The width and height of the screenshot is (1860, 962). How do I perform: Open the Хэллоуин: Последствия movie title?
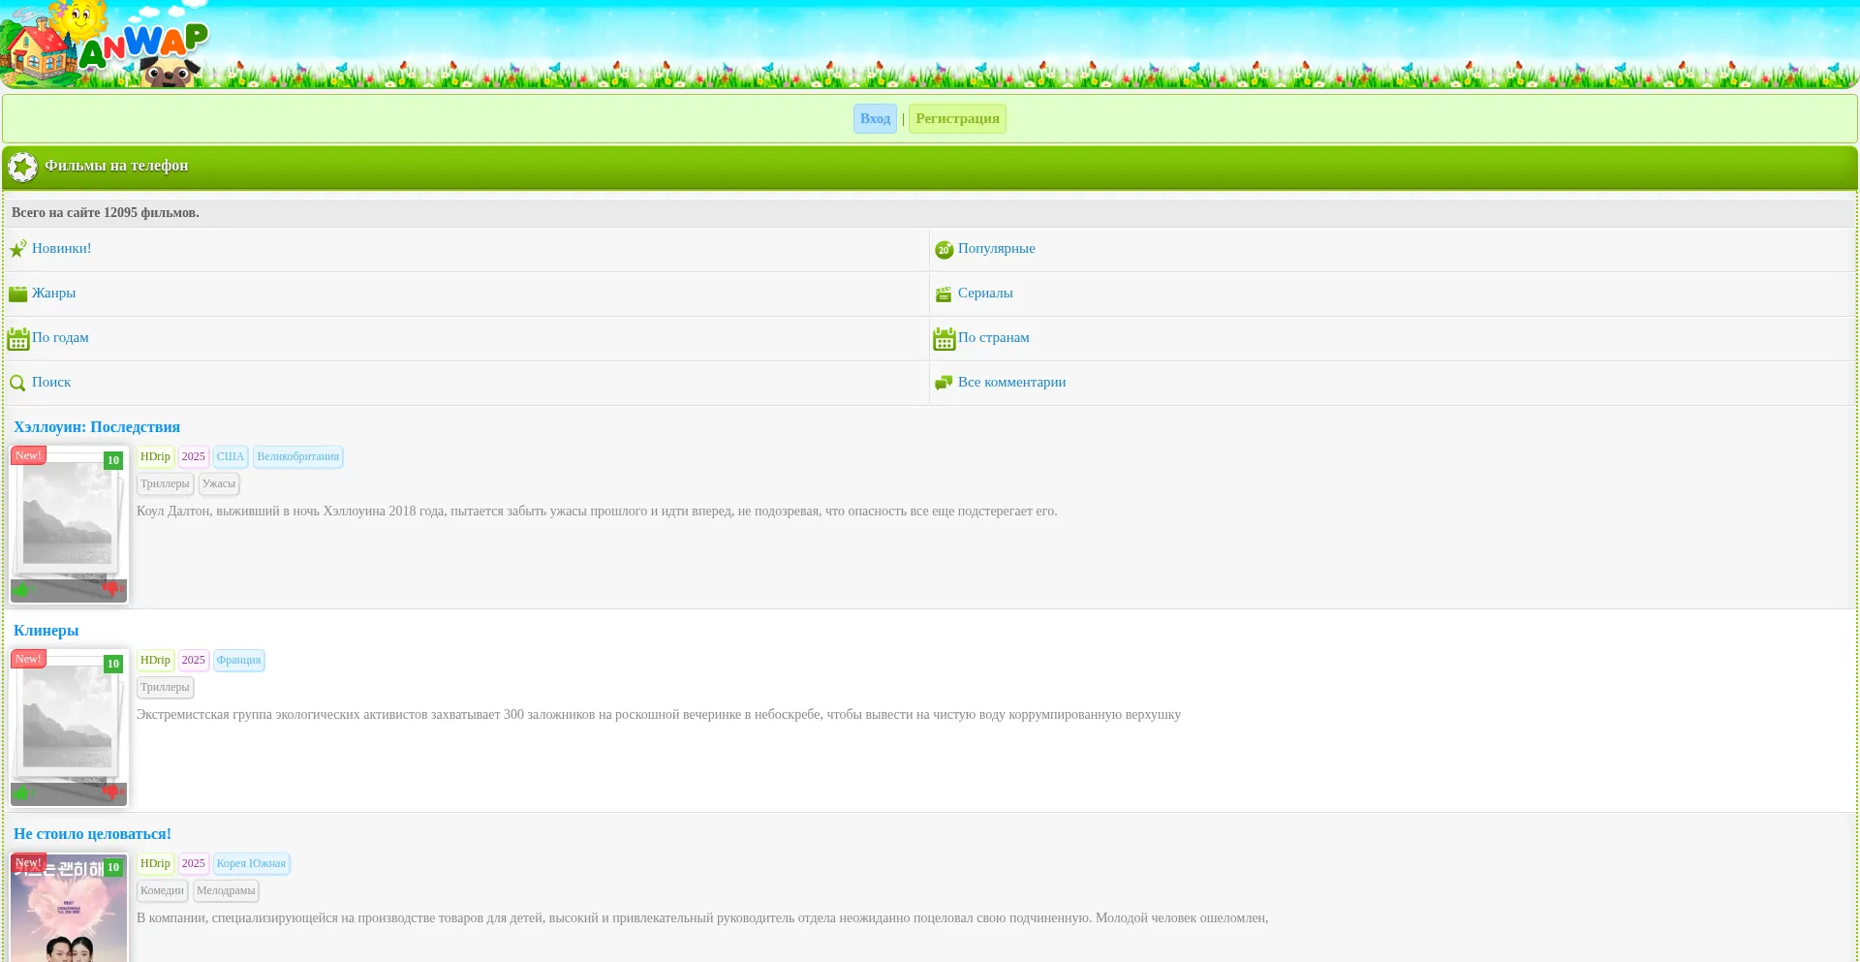coord(97,427)
